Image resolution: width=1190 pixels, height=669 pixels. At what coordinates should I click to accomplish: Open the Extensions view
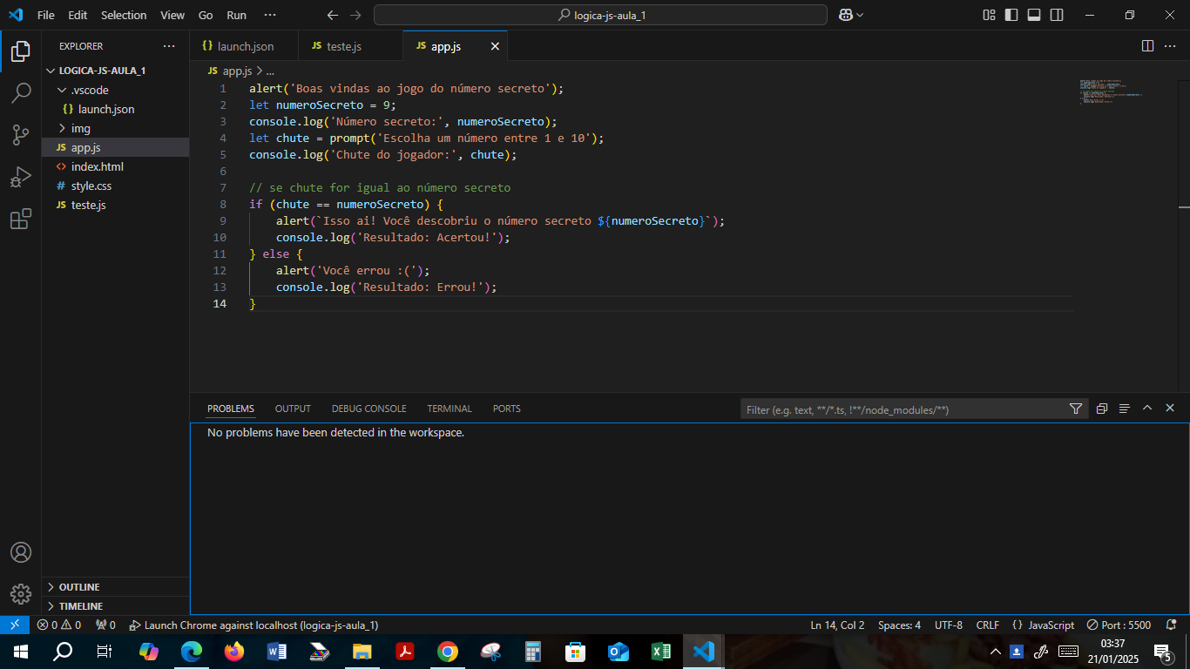pyautogui.click(x=21, y=220)
